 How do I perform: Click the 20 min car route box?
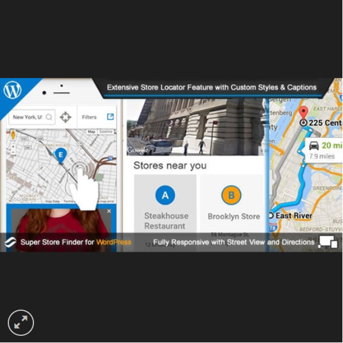coord(324,150)
